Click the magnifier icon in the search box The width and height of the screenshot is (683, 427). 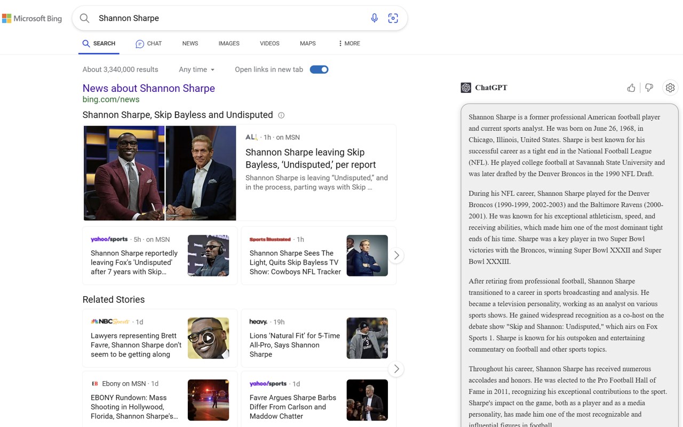(84, 18)
